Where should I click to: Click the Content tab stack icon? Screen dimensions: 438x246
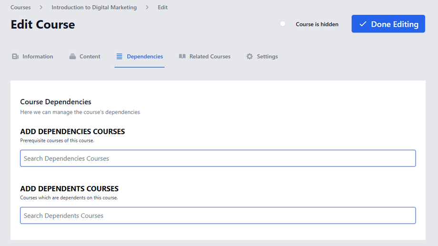[x=72, y=57]
